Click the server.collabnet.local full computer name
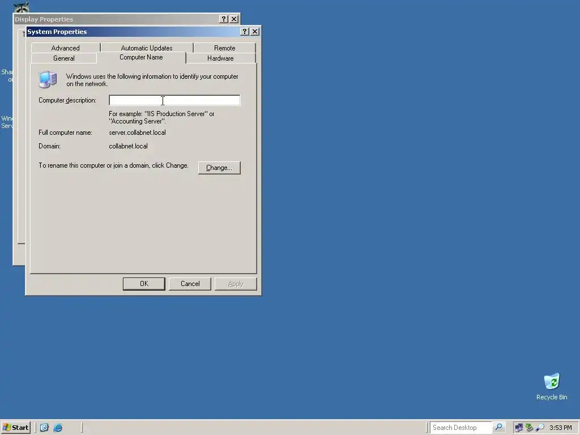The image size is (580, 435). pyautogui.click(x=137, y=133)
